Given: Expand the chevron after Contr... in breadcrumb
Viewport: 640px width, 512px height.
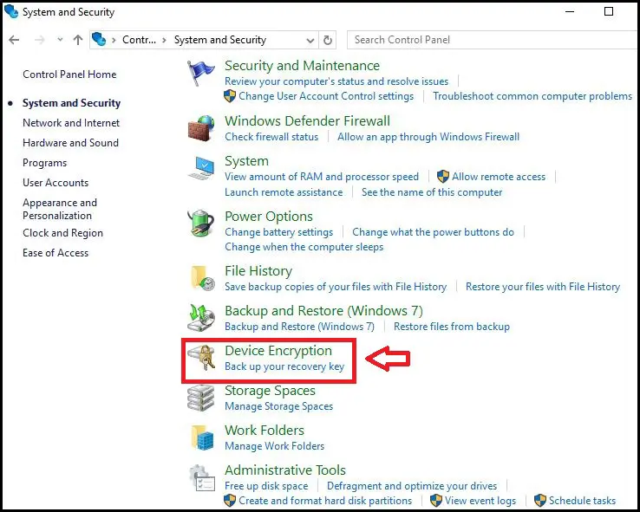Looking at the screenshot, I should [x=164, y=40].
